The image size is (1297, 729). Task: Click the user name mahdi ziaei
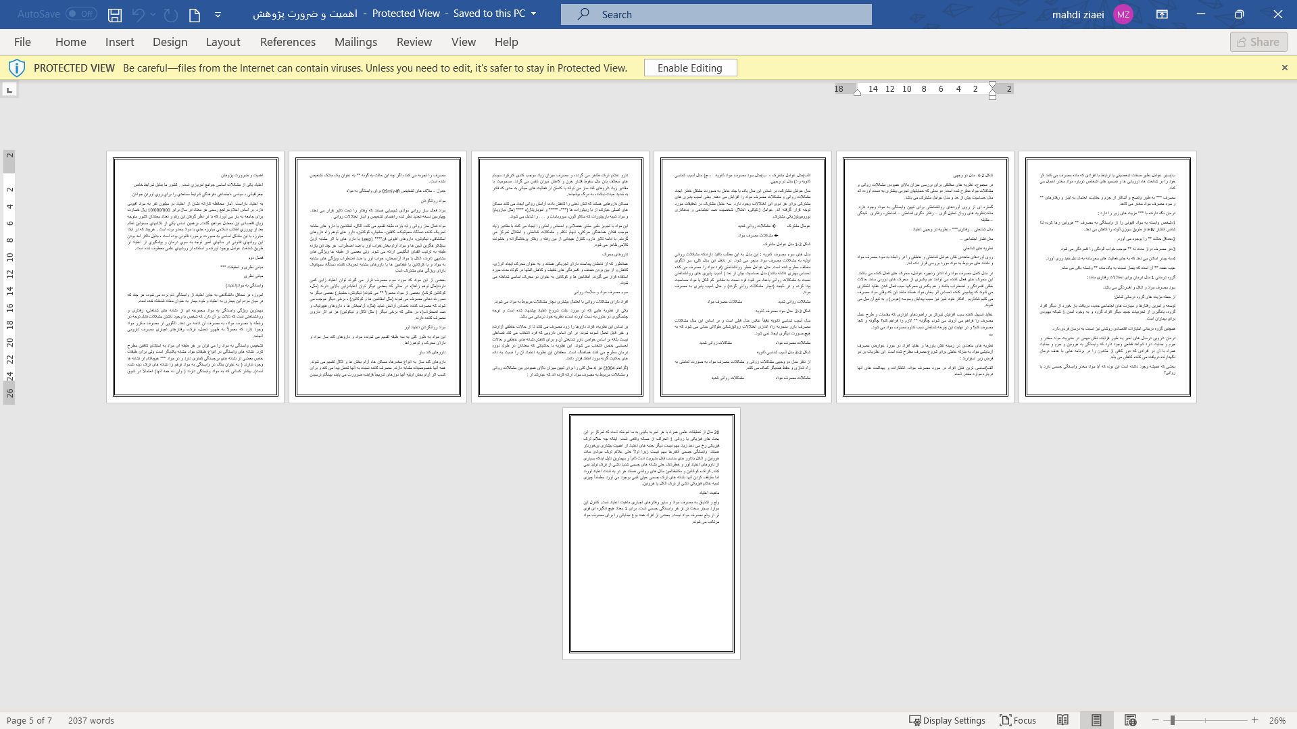point(1078,14)
